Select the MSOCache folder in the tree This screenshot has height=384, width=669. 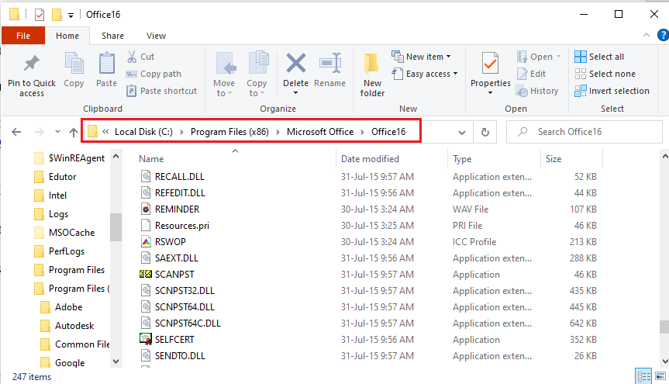click(x=71, y=233)
